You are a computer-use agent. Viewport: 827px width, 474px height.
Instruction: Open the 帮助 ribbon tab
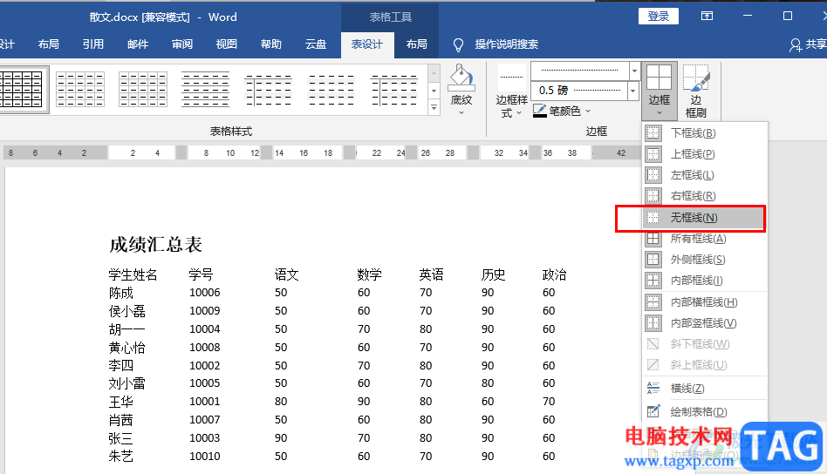[271, 44]
